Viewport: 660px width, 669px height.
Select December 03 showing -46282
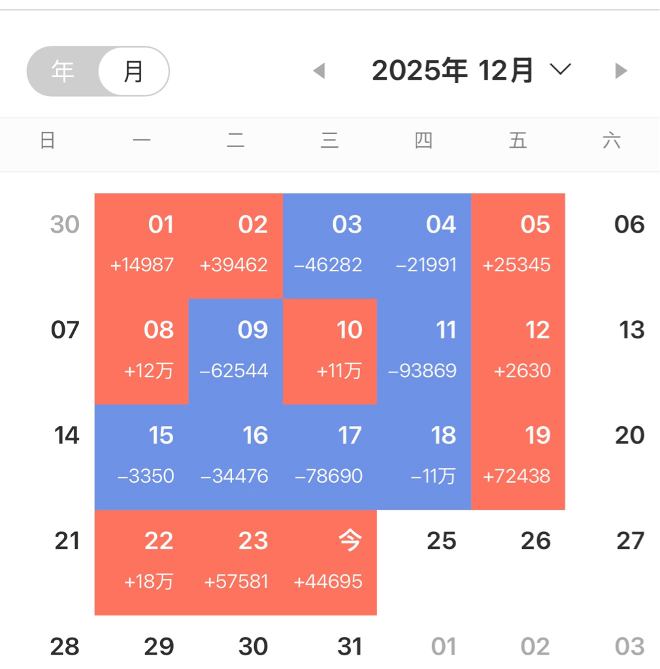(x=330, y=246)
